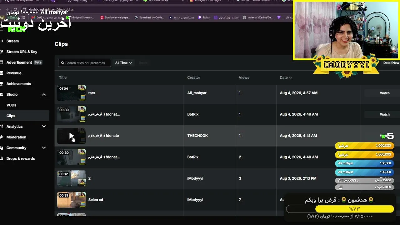Click the "Clips" page heading

[61, 44]
